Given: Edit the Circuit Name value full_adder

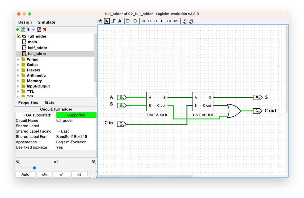Looking at the screenshot, I should (76, 120).
